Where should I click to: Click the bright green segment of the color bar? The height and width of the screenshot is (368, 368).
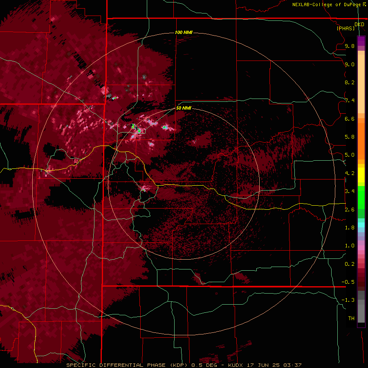[361, 197]
